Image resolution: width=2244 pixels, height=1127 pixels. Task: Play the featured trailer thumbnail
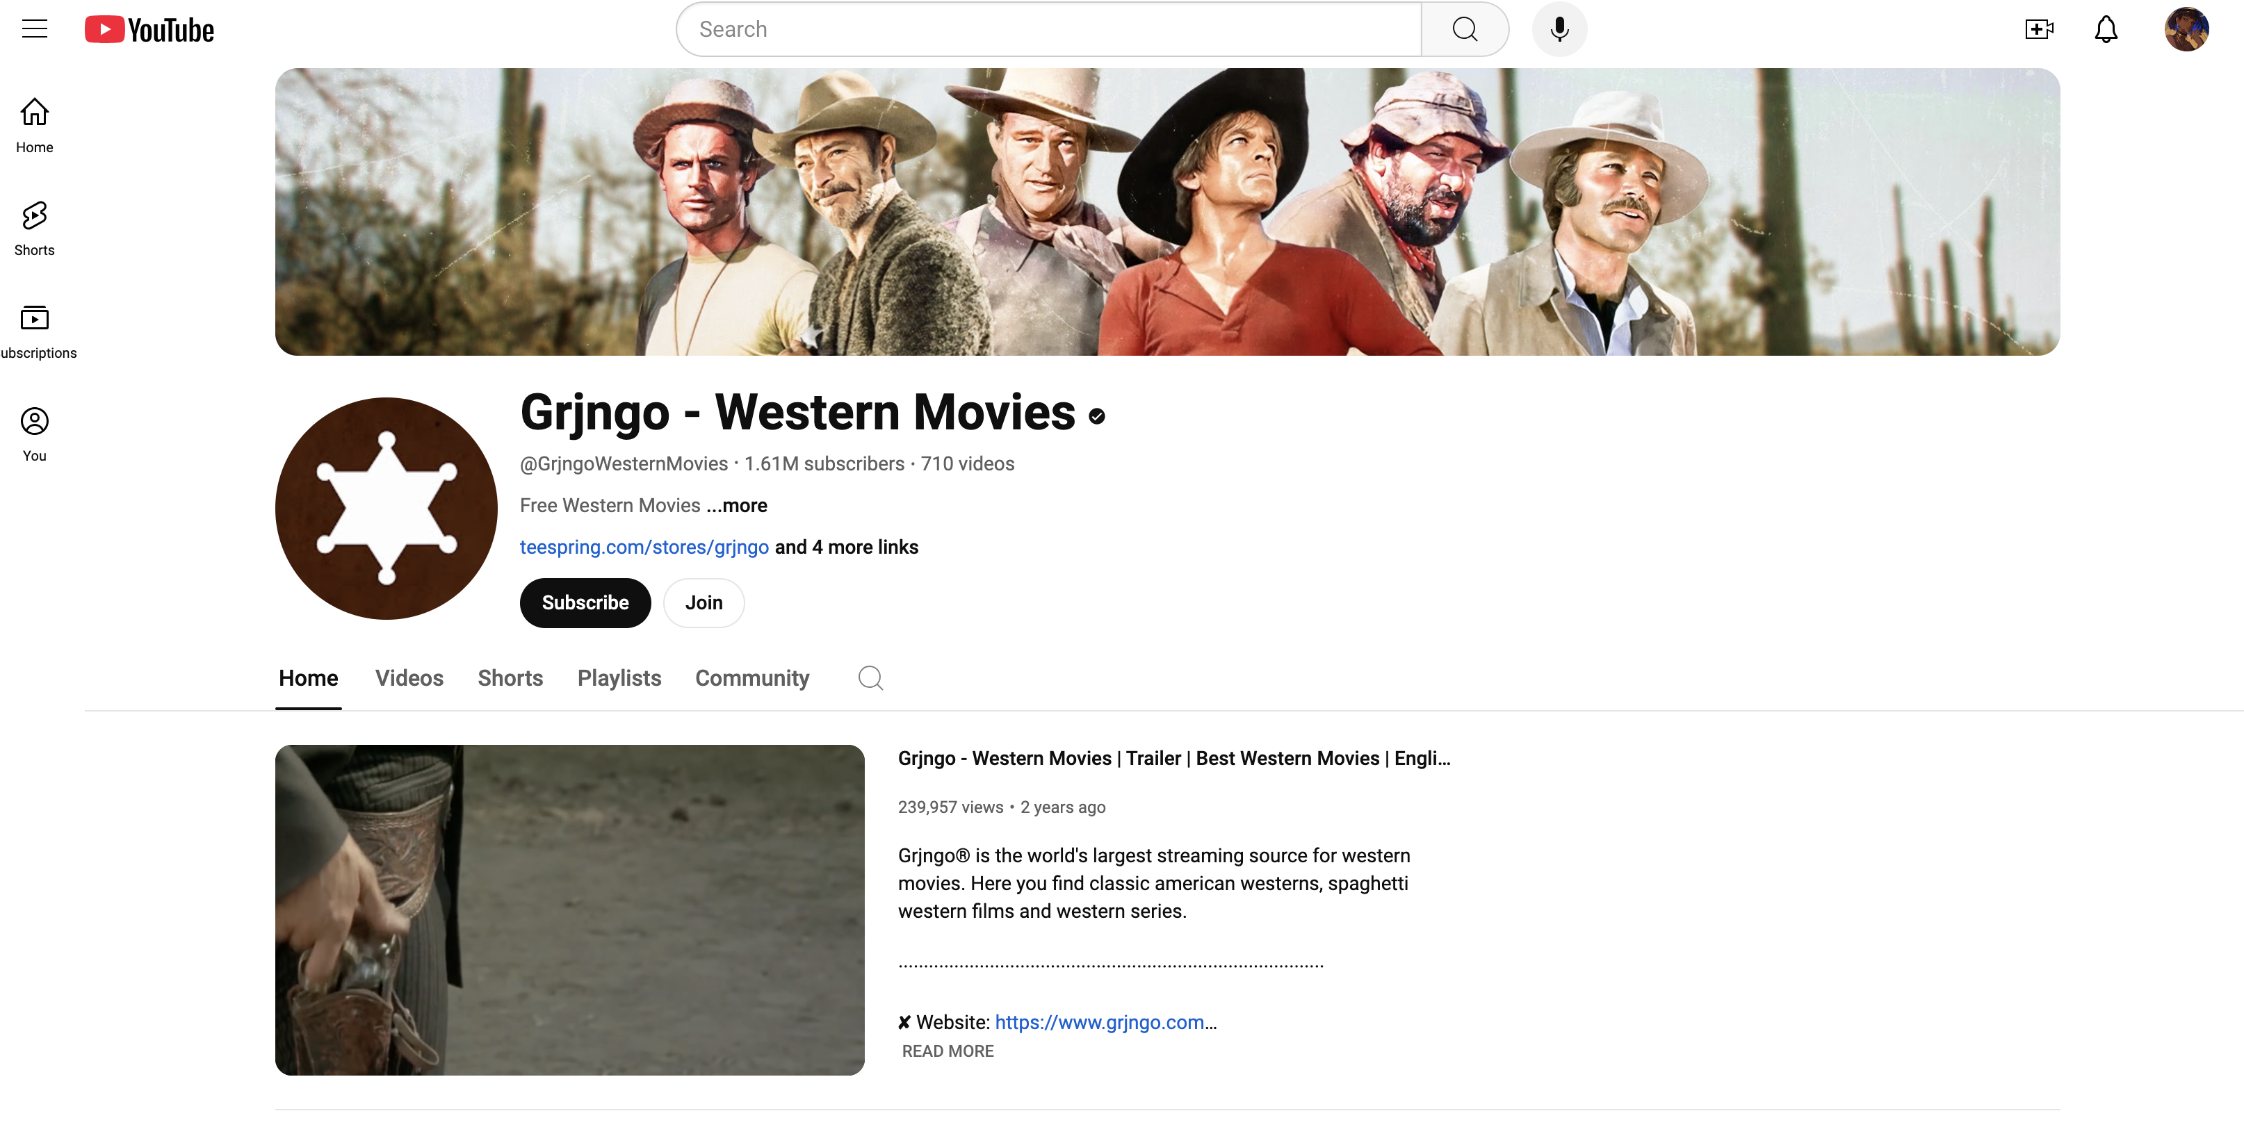tap(570, 910)
